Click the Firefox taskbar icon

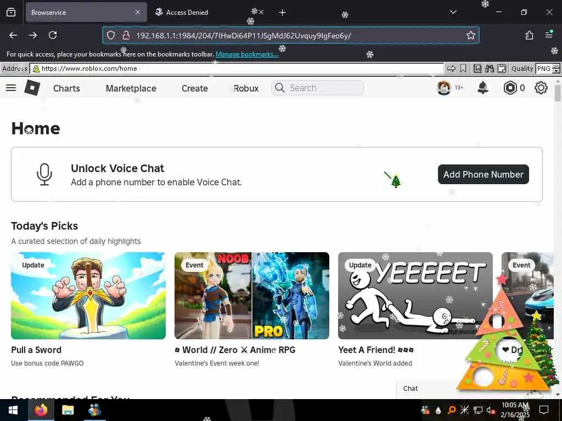41,410
